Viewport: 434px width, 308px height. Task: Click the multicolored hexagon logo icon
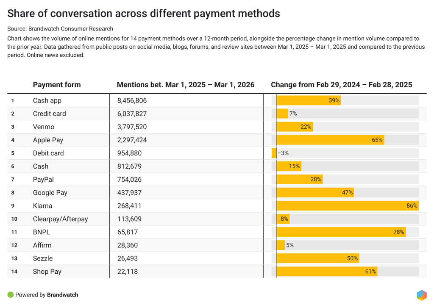click(x=421, y=295)
